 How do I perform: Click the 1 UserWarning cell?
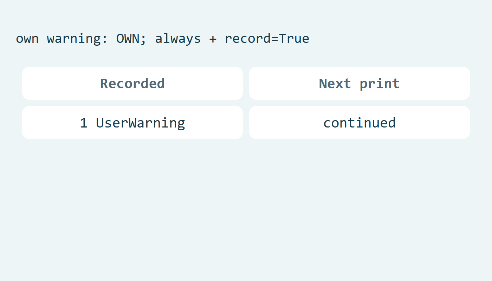[x=132, y=123]
